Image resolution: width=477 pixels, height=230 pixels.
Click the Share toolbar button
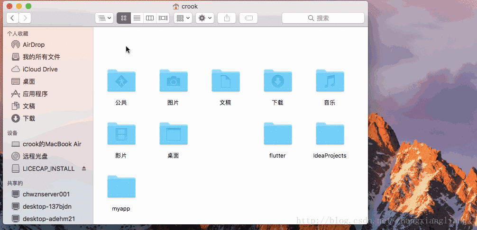click(x=227, y=18)
